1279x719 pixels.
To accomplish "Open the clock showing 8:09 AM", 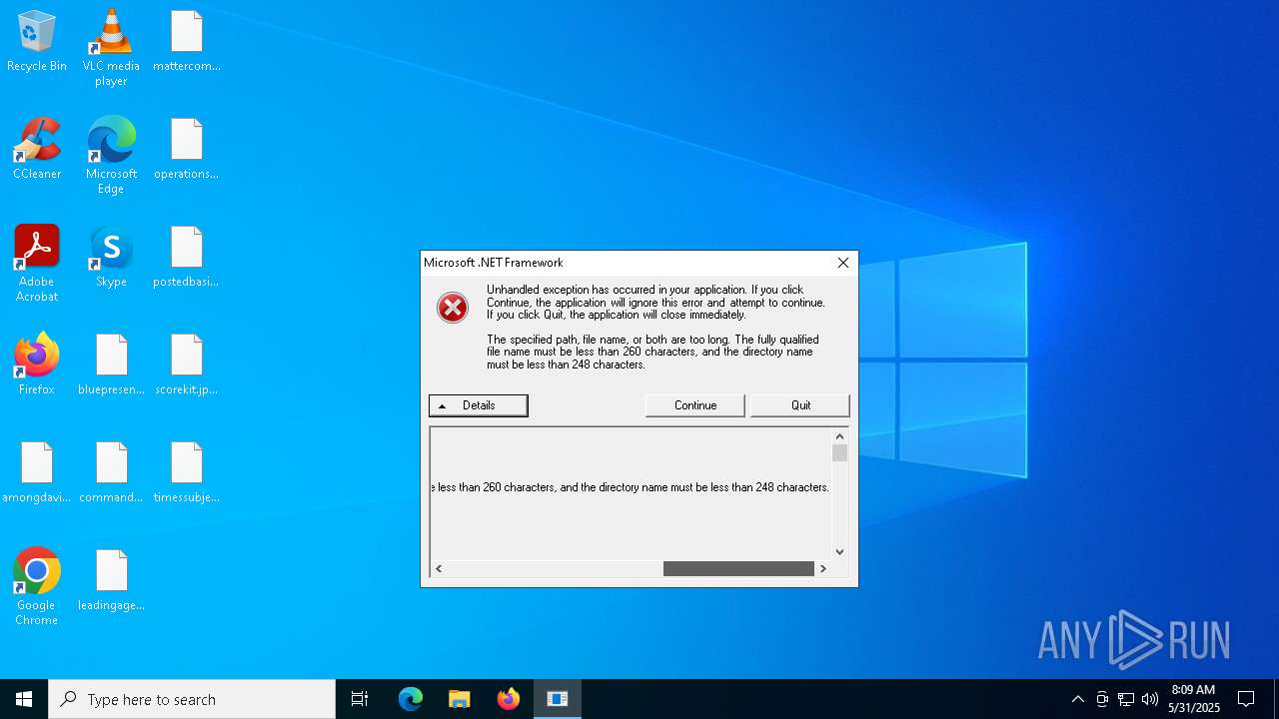I will [x=1193, y=699].
